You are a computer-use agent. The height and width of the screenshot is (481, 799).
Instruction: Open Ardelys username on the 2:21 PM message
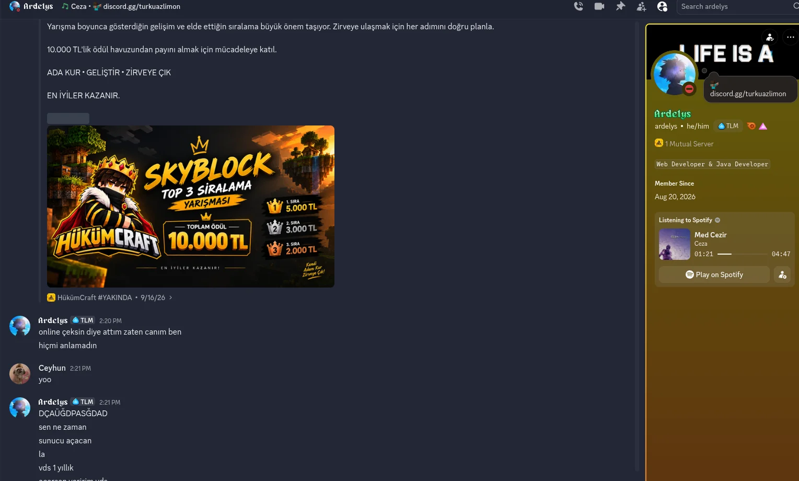click(x=53, y=402)
